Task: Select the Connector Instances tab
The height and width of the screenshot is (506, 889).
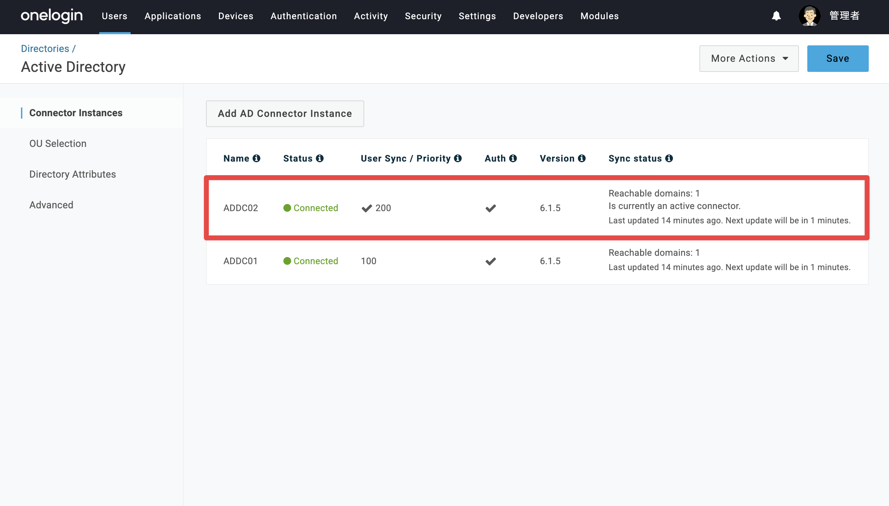Action: pos(76,113)
